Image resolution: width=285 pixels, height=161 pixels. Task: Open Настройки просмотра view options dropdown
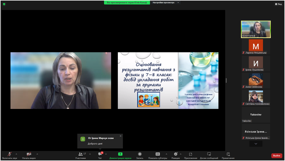point(165,3)
